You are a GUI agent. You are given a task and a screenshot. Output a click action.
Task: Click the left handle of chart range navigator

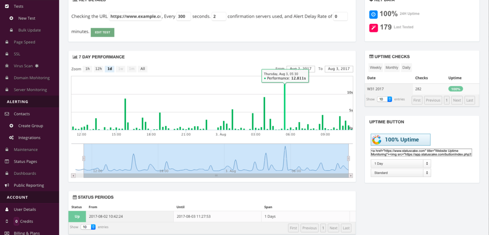(84, 158)
